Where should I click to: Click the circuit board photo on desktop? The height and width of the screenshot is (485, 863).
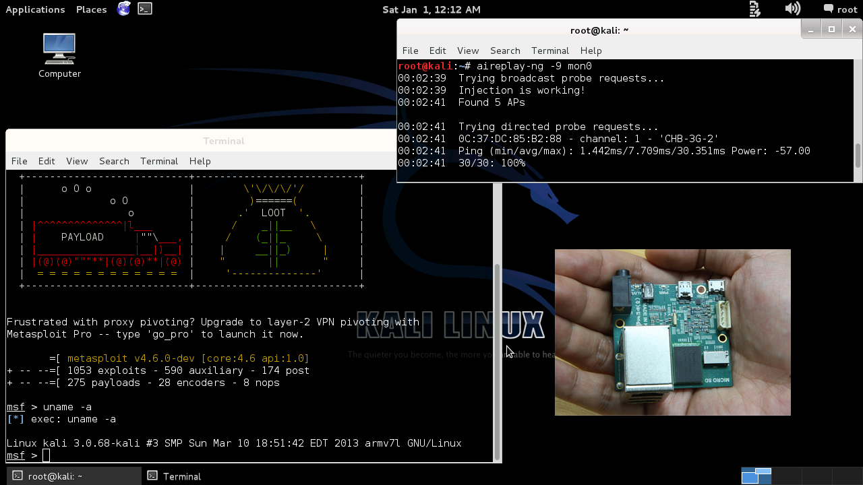click(x=672, y=332)
